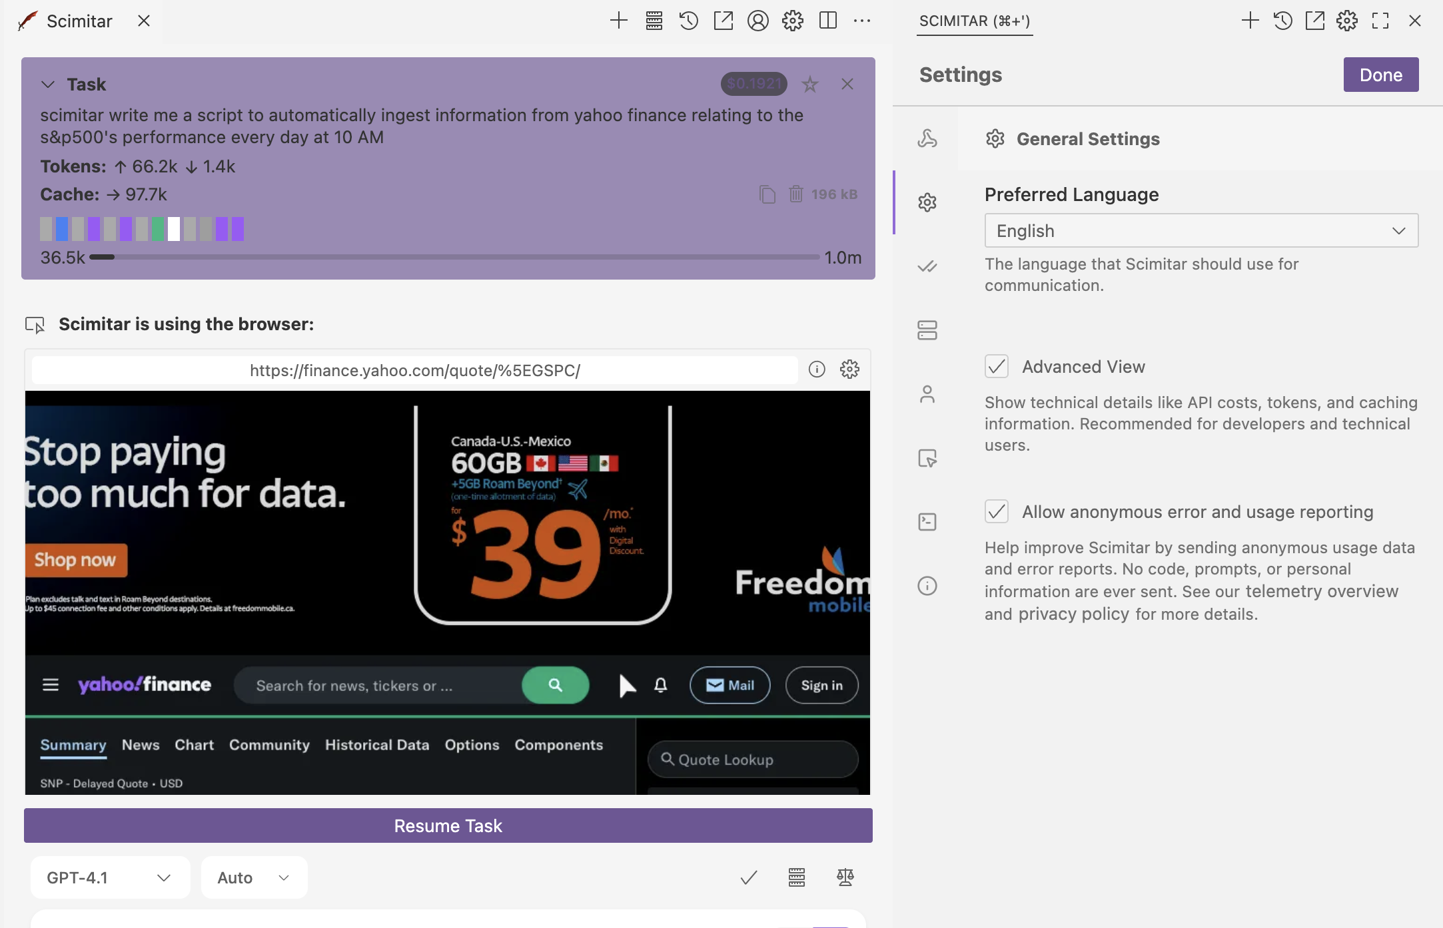Viewport: 1443px width, 928px height.
Task: Open the stacked servers sidebar tab
Action: coord(927,330)
